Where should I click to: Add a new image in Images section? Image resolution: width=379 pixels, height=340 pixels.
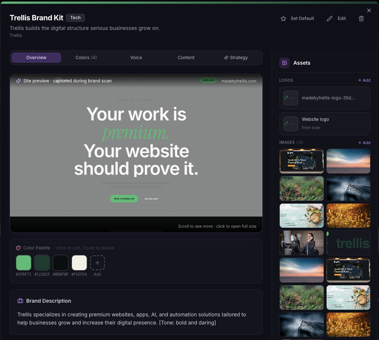364,143
